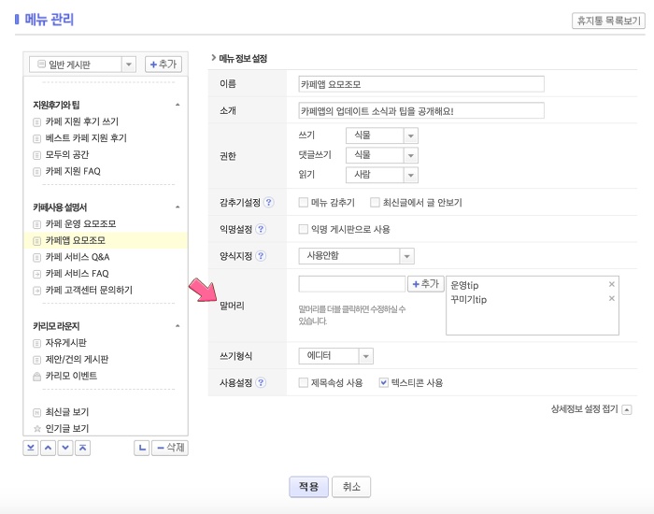Open help icon next to 익명설정
Image resolution: width=654 pixels, height=514 pixels.
click(261, 229)
